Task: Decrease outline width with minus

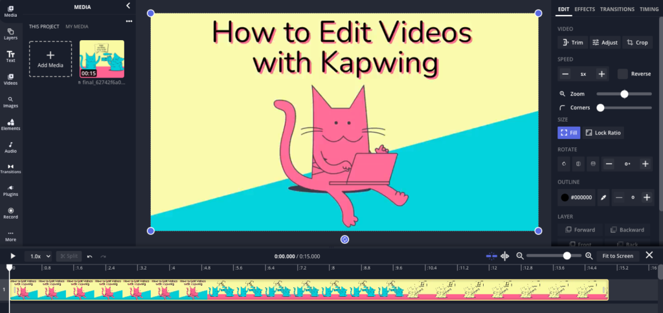Action: pos(619,197)
